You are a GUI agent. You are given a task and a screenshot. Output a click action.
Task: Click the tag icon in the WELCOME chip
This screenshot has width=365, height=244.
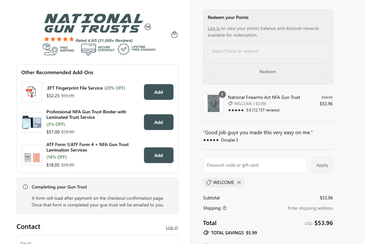(x=209, y=182)
